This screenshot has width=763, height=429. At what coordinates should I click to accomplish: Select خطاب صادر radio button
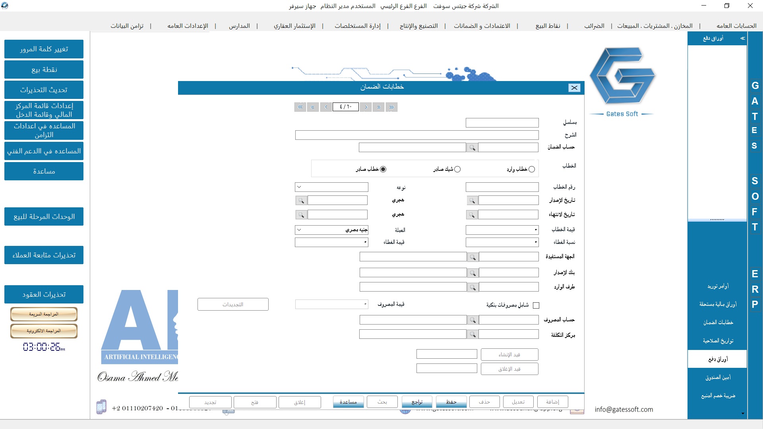click(383, 169)
